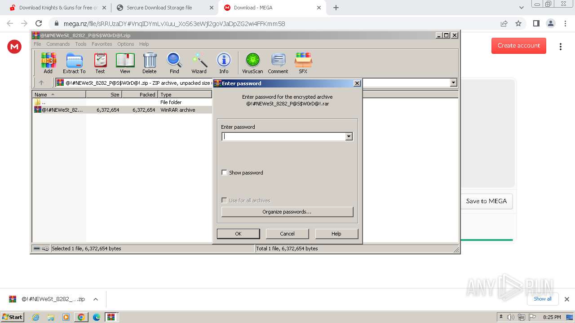Show hidden system tray icons arrow
This screenshot has height=323, width=575.
501,317
